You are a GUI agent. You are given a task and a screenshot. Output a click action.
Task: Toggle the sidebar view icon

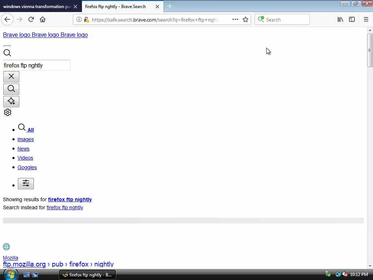[x=352, y=20]
